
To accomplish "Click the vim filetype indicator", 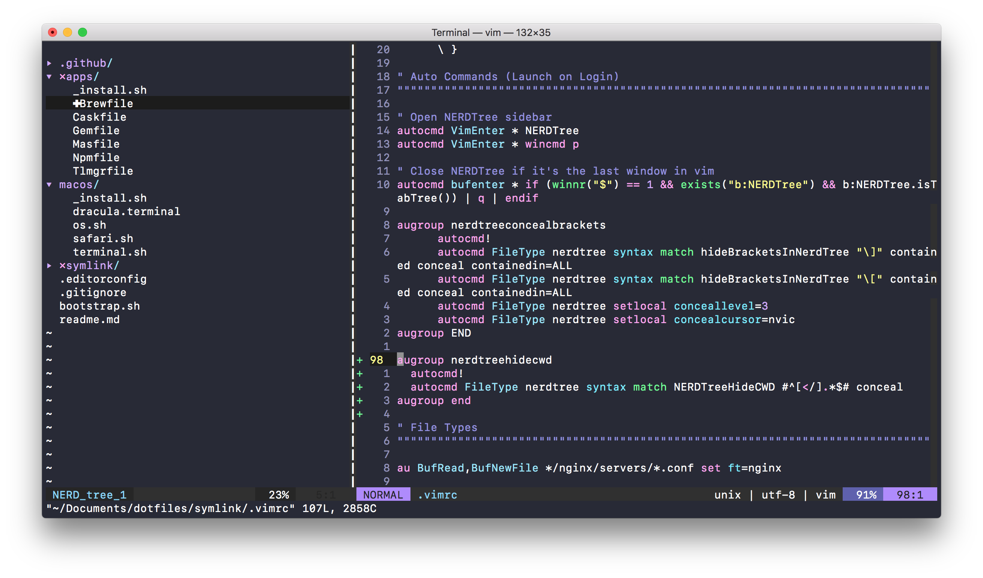I will click(x=825, y=494).
